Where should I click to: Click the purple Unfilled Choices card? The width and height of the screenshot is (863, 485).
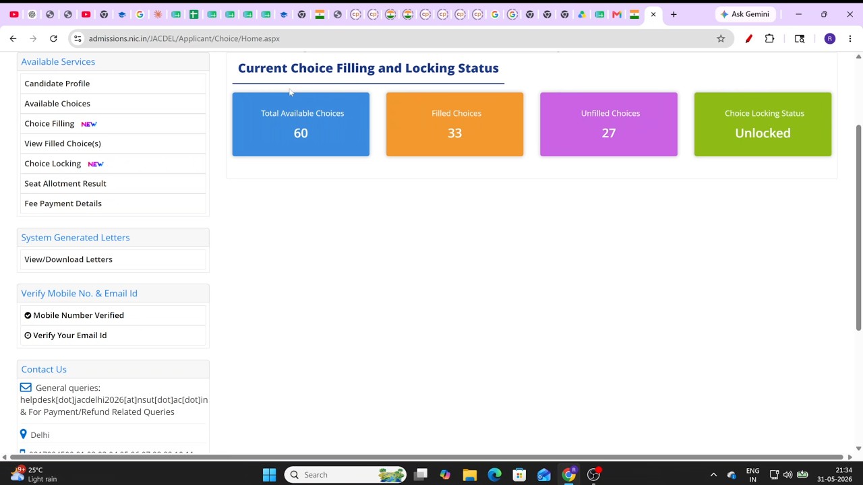coord(609,125)
